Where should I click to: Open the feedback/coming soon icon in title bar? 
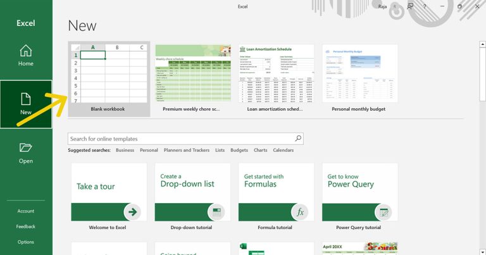[410, 6]
